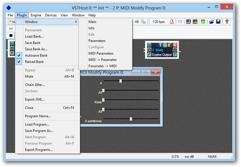241x167 pixels.
Task: Click the MIDI panic exclamation marks icon
Action: [x=180, y=22]
